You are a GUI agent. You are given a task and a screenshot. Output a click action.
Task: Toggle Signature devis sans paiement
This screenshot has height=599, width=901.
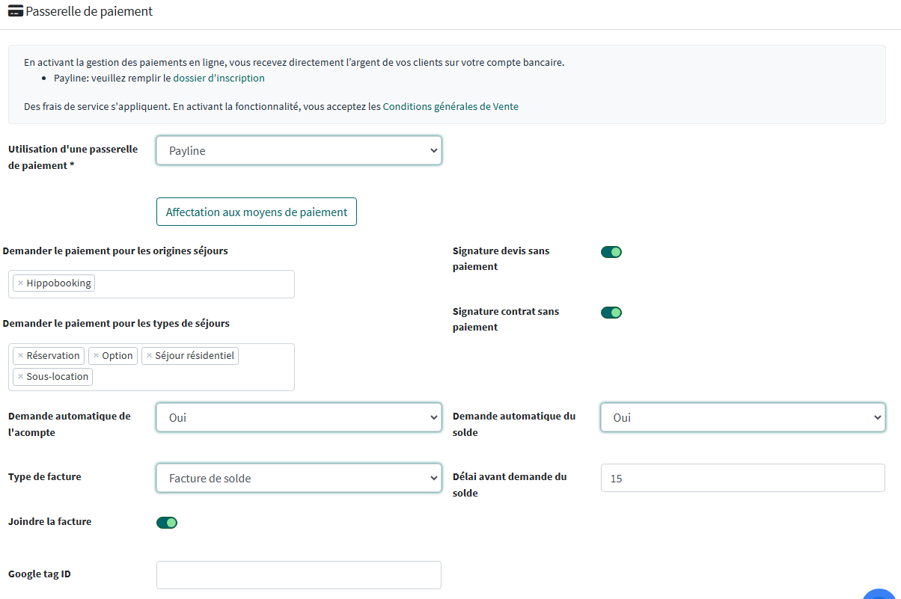coord(611,252)
